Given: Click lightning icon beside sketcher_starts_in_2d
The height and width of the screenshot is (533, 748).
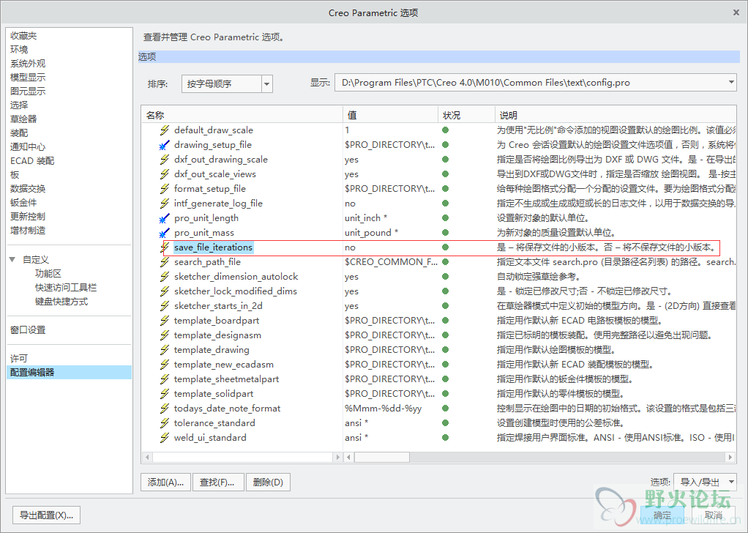Looking at the screenshot, I should [165, 306].
